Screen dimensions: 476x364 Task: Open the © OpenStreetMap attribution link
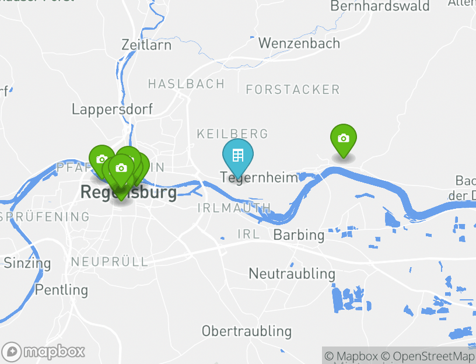428,356
